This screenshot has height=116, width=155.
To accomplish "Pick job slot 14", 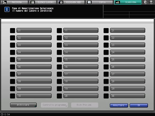I will 81,52.
